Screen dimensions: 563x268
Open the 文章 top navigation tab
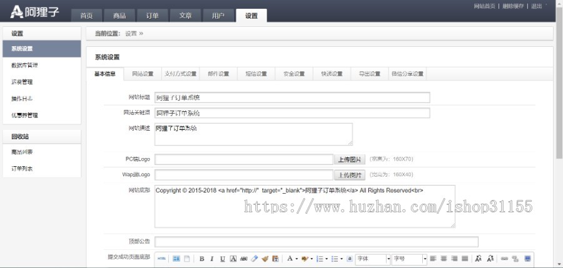185,16
